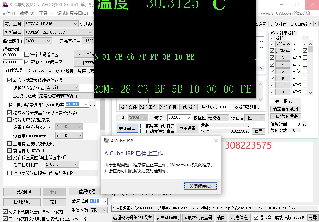Toggle 清除EEPROM缓冲区 checkbox
The width and height of the screenshot is (319, 222).
(x=26, y=62)
